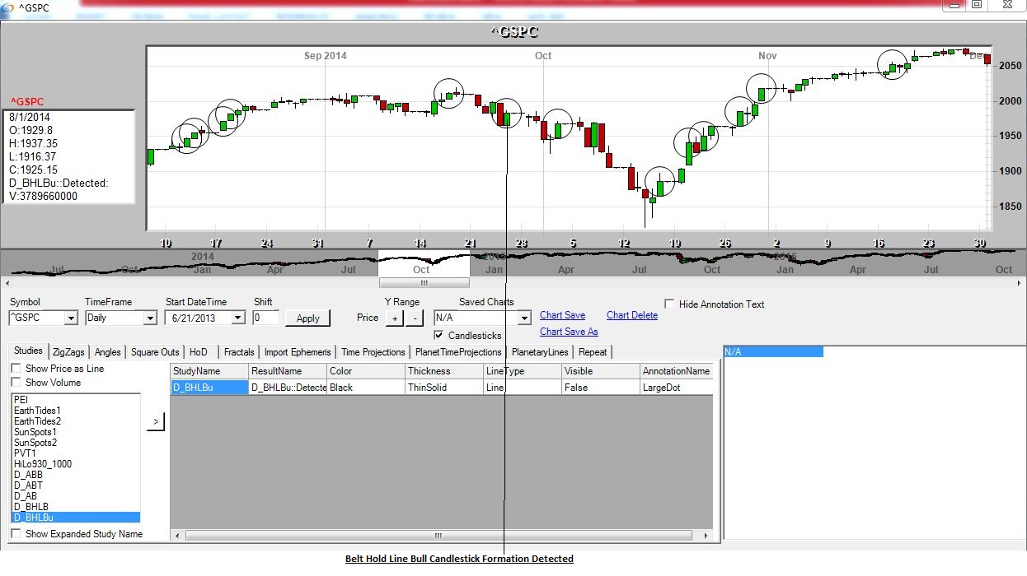Click right arrow of study grid scrollbar
Viewport: 1027px width, 576px height.
(706, 535)
